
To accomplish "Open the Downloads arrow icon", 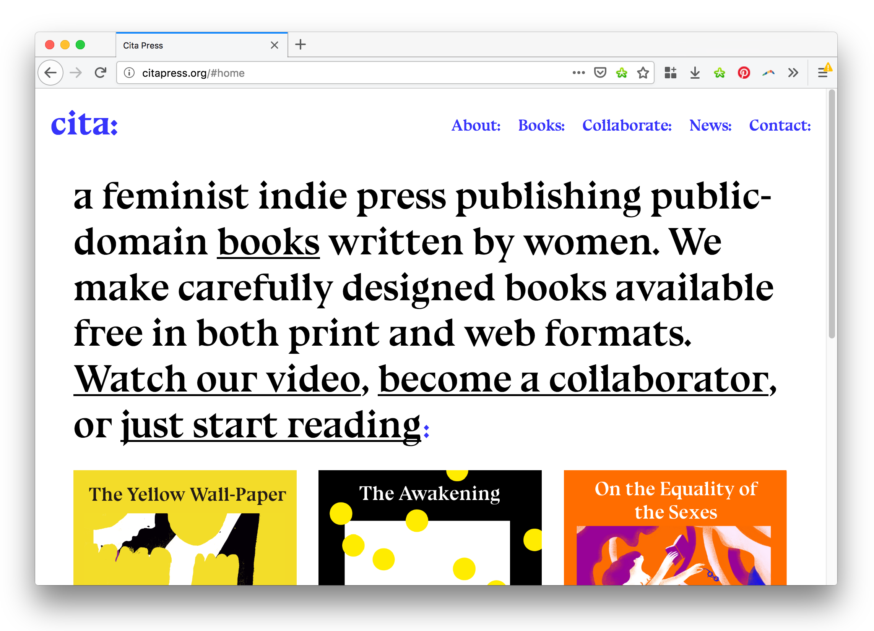I will point(695,73).
